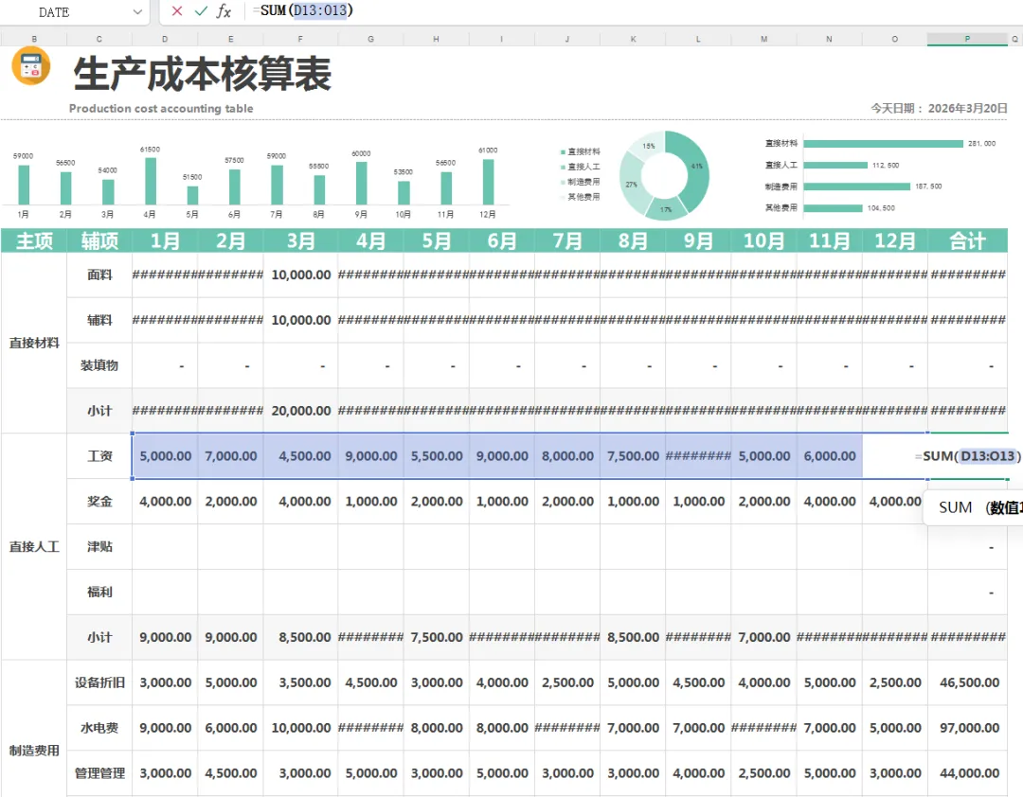Select the 津贴 row label

(99, 546)
